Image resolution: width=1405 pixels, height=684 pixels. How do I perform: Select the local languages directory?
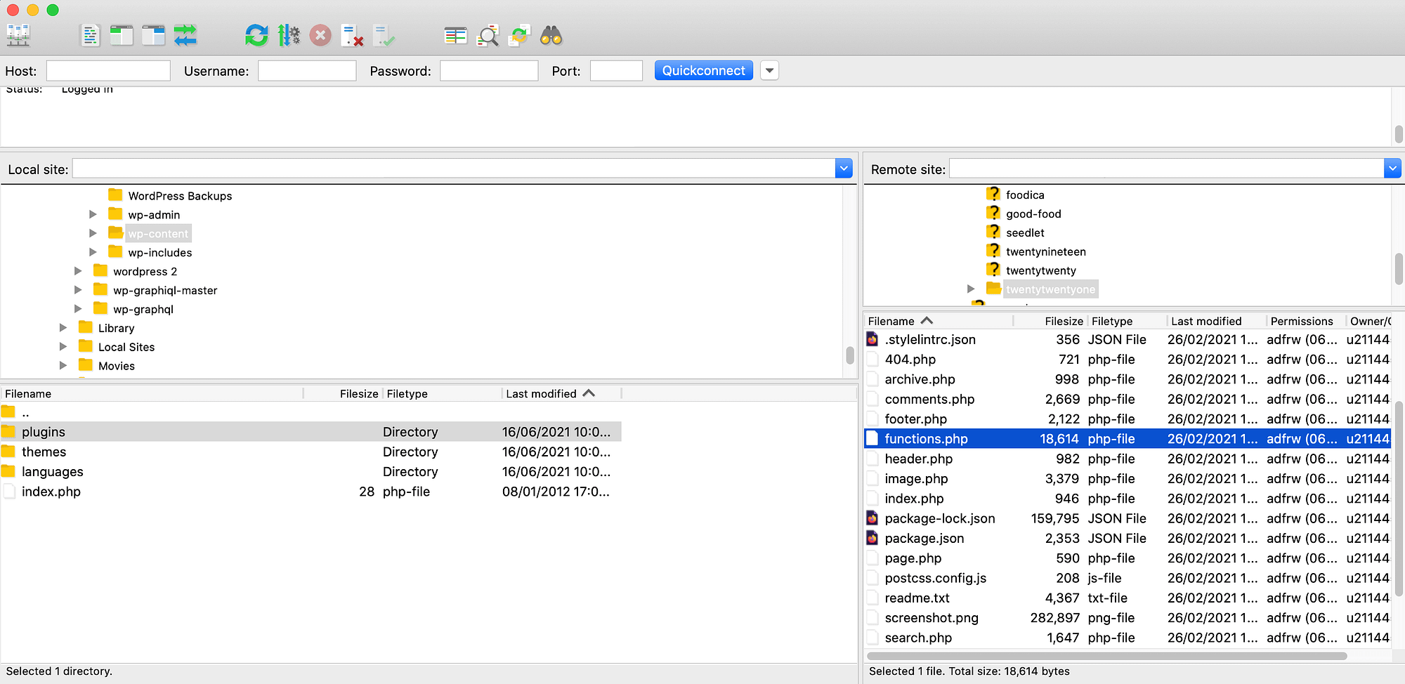[x=311, y=471]
